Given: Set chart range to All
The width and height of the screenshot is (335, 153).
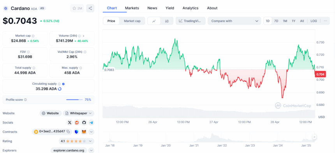Looking at the screenshot, I should 302,21.
